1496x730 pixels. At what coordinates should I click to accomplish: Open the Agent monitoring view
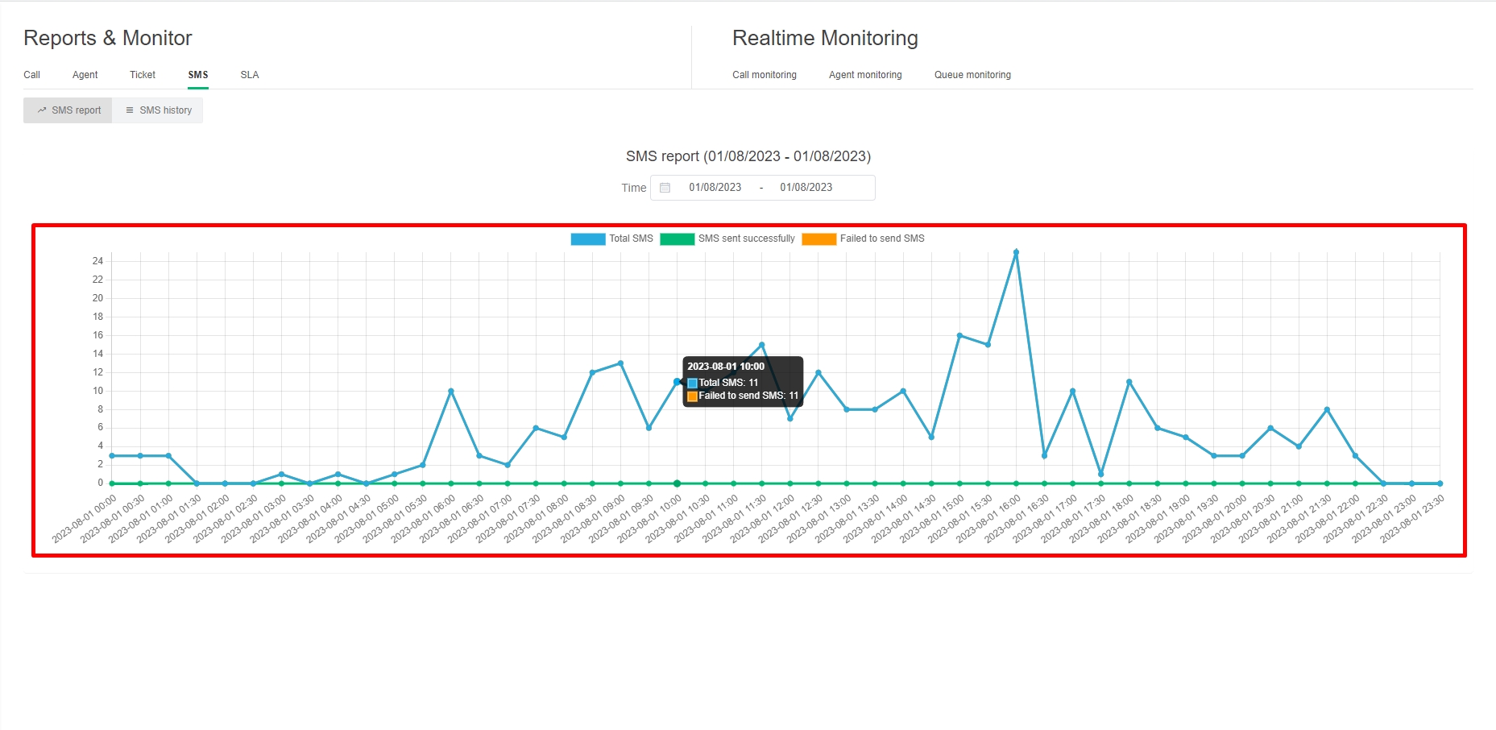[x=865, y=75]
